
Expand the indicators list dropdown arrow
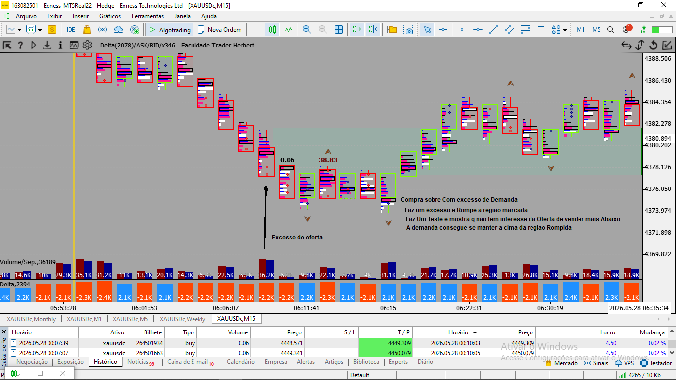(x=40, y=30)
